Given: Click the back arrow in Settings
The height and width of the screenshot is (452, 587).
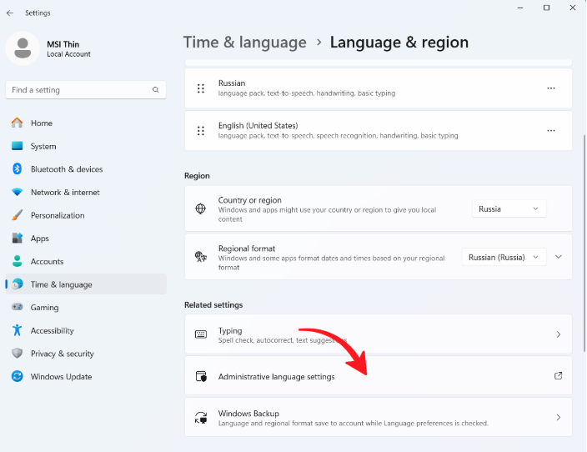Looking at the screenshot, I should pos(10,13).
